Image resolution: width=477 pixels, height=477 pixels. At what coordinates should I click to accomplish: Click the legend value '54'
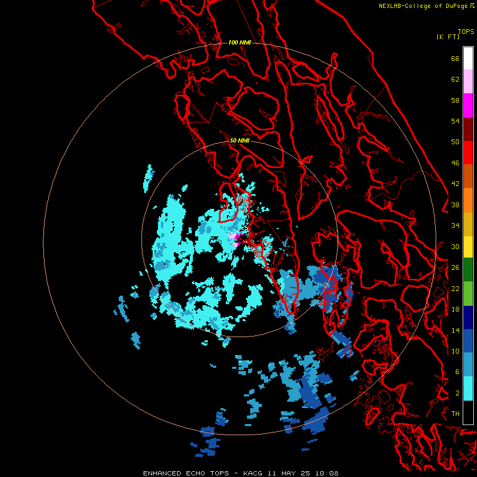click(455, 121)
